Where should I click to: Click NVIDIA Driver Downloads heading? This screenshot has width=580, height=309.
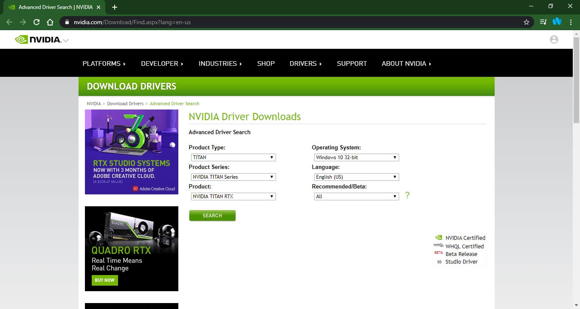coord(245,117)
